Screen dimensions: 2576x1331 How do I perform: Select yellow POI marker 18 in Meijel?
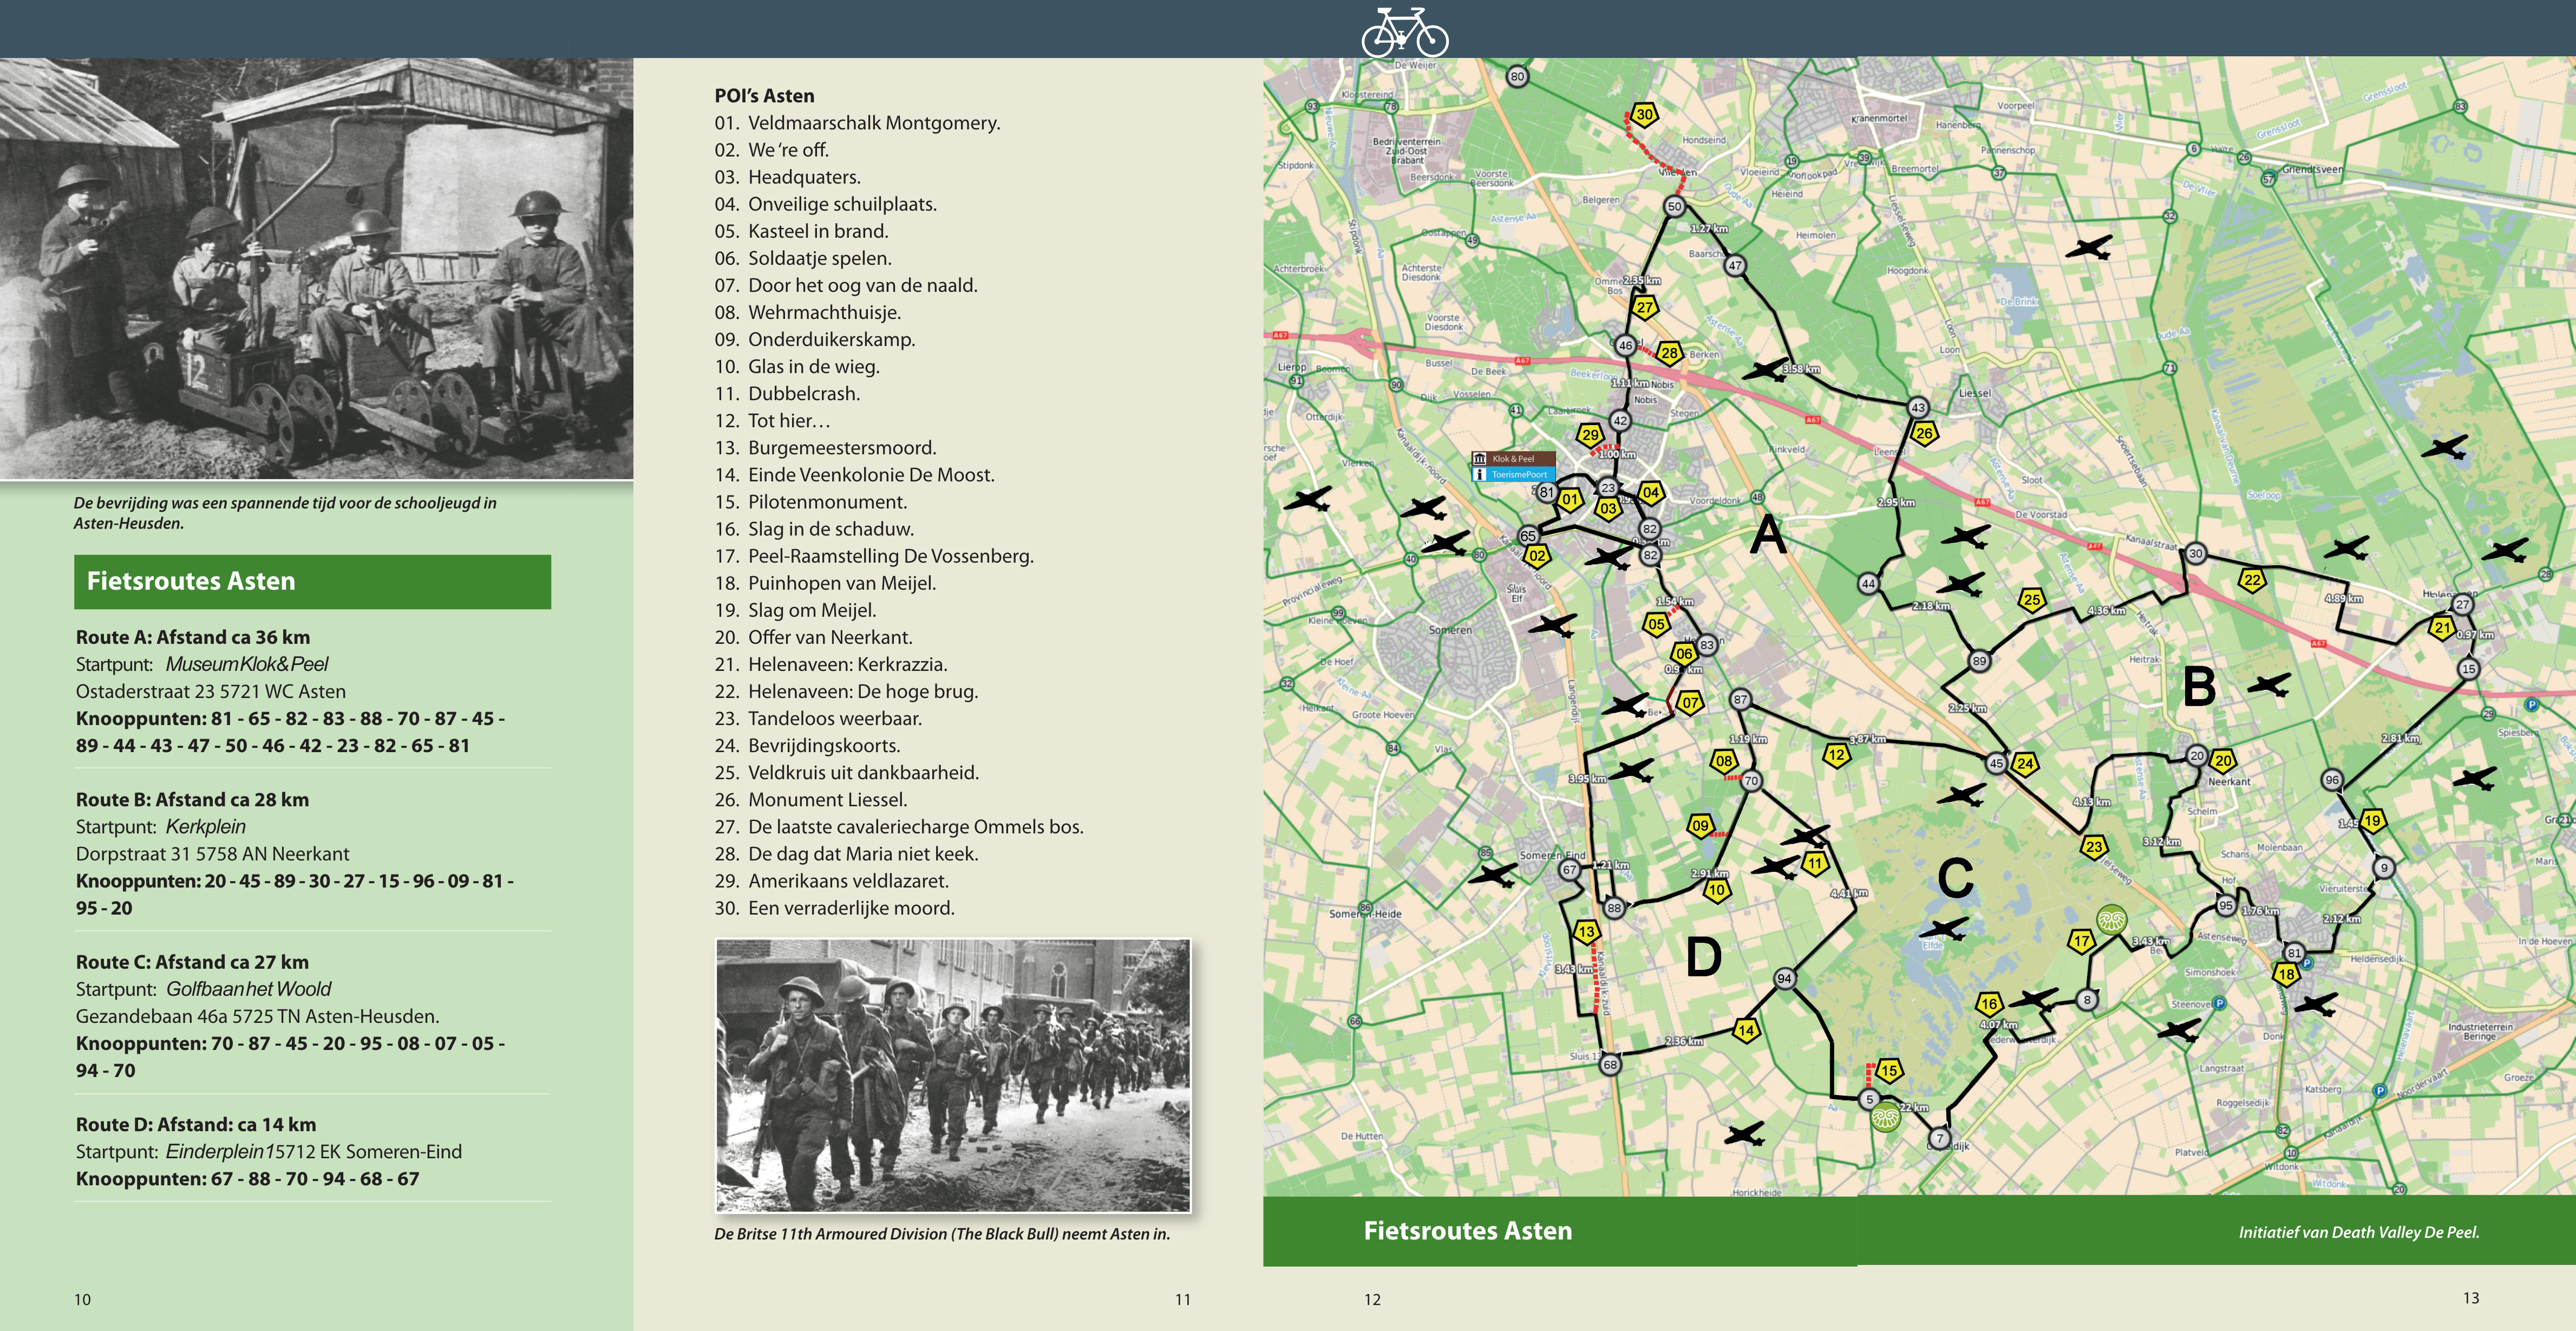2286,973
